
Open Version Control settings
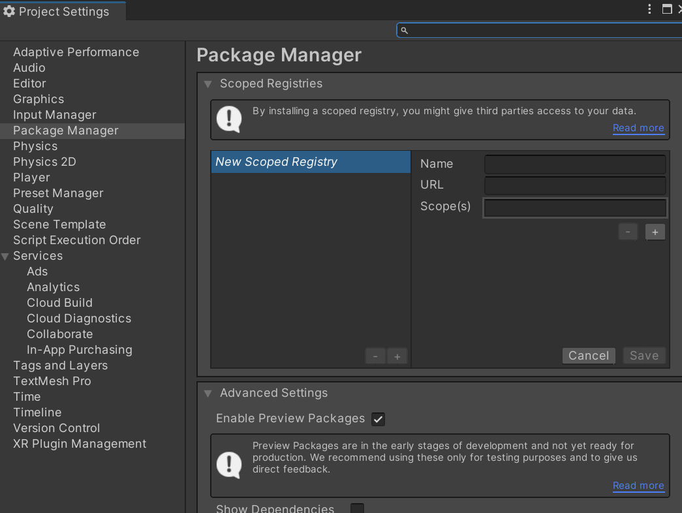pos(57,428)
